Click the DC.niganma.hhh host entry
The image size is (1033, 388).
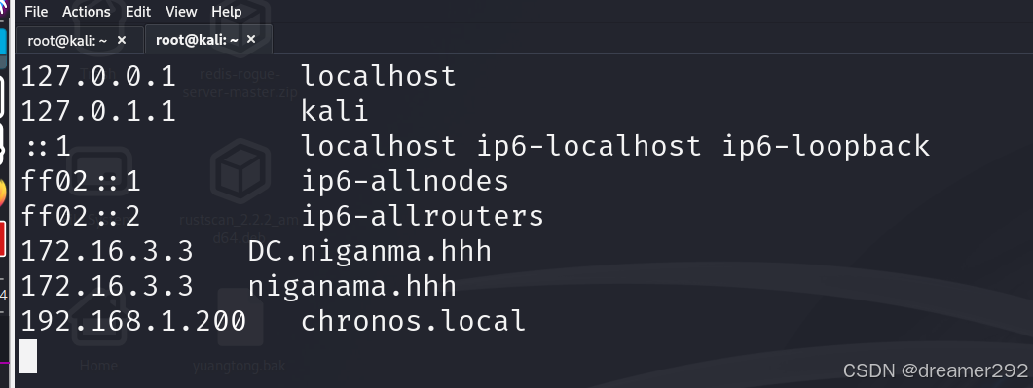[x=370, y=251]
